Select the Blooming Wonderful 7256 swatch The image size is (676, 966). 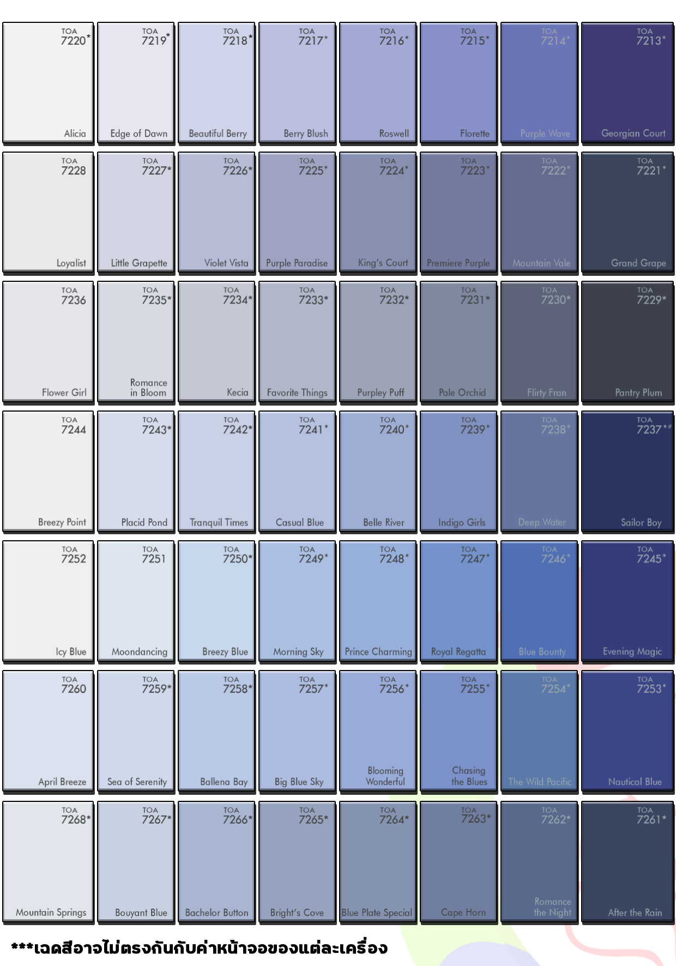click(x=378, y=731)
